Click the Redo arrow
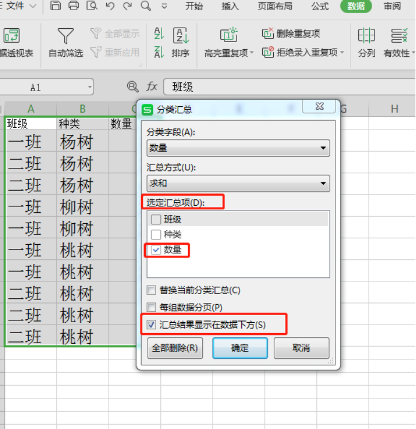This screenshot has width=416, height=429. click(x=127, y=6)
